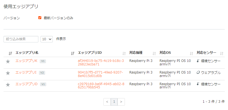The height and width of the screenshot is (110, 228).
Task: Click the 1 - 3 件 / 3 件 count text
Action: click(x=214, y=102)
